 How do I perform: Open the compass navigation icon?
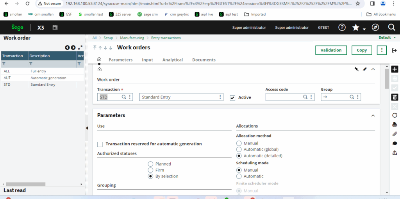tap(375, 28)
